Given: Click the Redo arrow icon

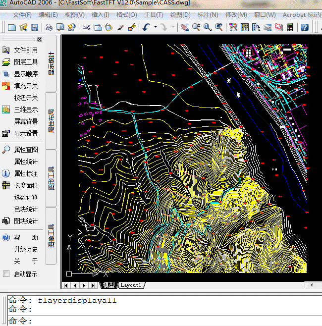Looking at the screenshot, I should pos(164,27).
